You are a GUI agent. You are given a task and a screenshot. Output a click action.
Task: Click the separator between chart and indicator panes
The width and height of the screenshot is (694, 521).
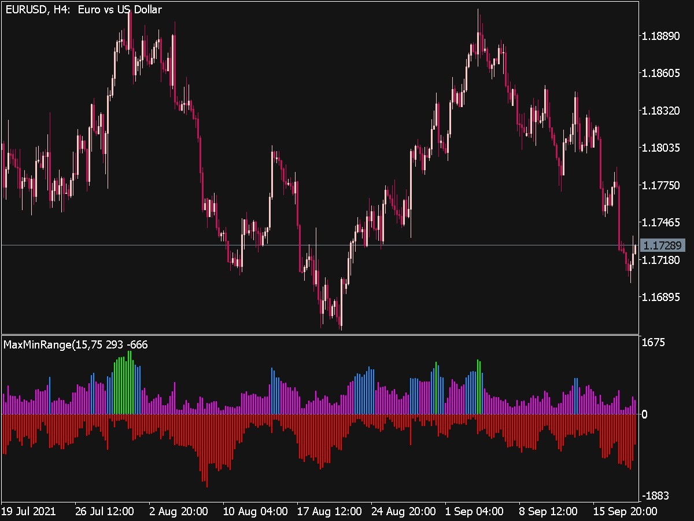point(318,335)
